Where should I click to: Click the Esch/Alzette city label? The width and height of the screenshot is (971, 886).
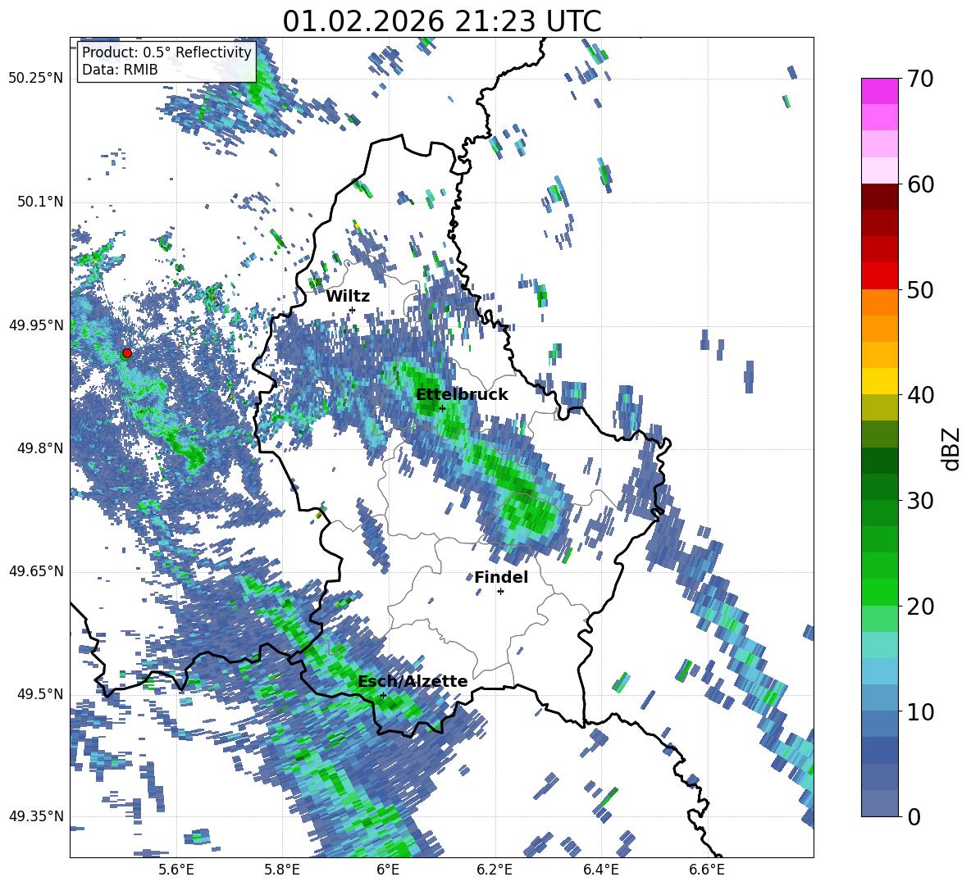coord(413,681)
